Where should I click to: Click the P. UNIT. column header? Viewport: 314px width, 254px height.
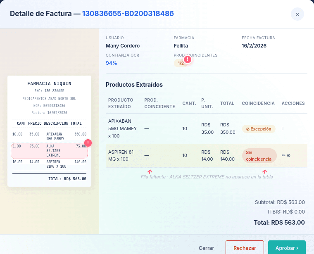tap(207, 103)
